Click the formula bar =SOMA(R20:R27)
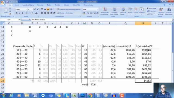174x98 pixels. point(101,20)
